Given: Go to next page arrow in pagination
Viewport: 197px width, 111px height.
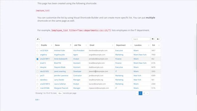Looking at the screenshot, I should [147, 93].
